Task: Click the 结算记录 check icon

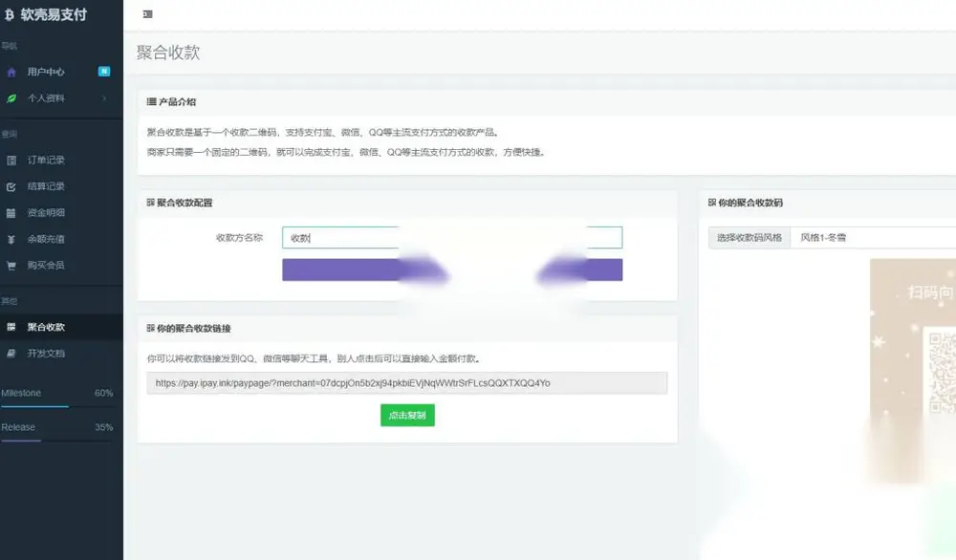Action: point(11,186)
